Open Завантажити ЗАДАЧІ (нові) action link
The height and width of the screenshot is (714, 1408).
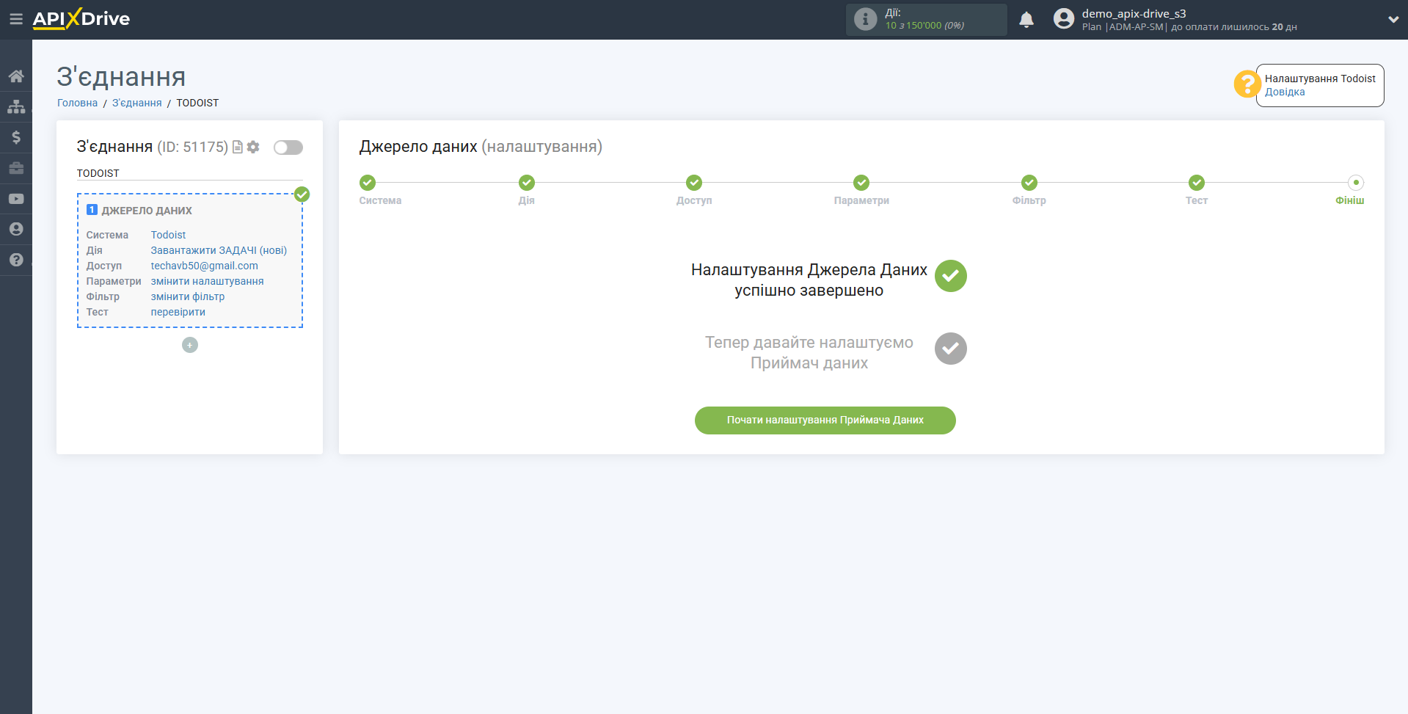click(x=219, y=250)
